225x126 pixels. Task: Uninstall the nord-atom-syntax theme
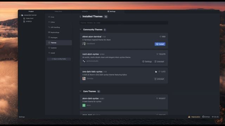tap(159, 62)
